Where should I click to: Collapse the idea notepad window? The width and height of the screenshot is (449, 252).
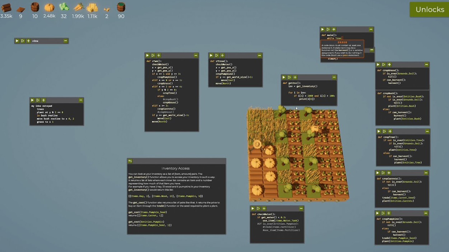(x=81, y=100)
